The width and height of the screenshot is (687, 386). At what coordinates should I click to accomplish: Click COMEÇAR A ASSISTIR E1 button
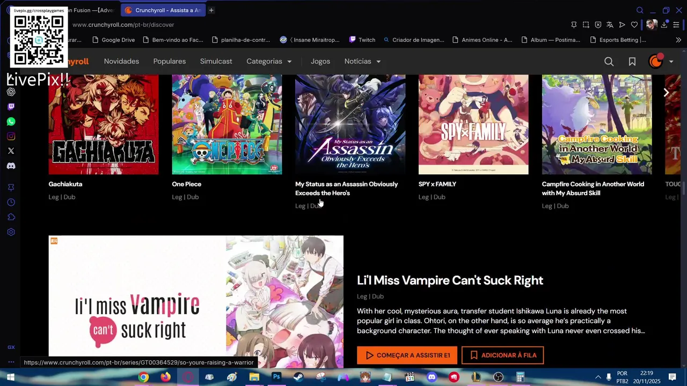[x=407, y=355]
